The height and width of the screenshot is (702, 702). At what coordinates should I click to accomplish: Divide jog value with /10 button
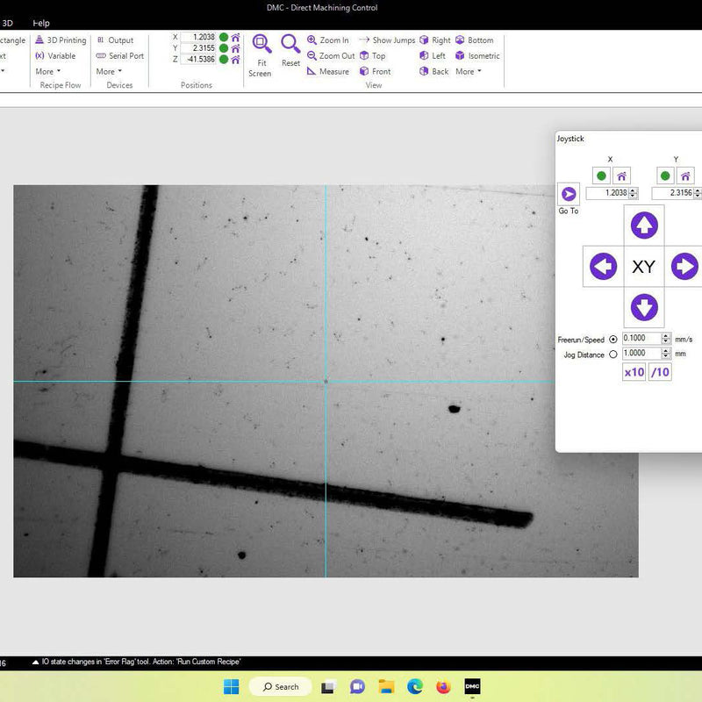[x=660, y=372]
